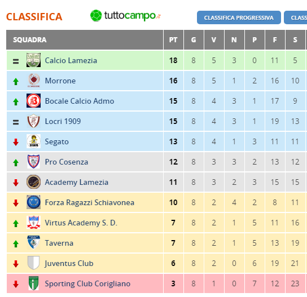
Task: Open the Classifica Progressiva tab
Action: [x=239, y=17]
